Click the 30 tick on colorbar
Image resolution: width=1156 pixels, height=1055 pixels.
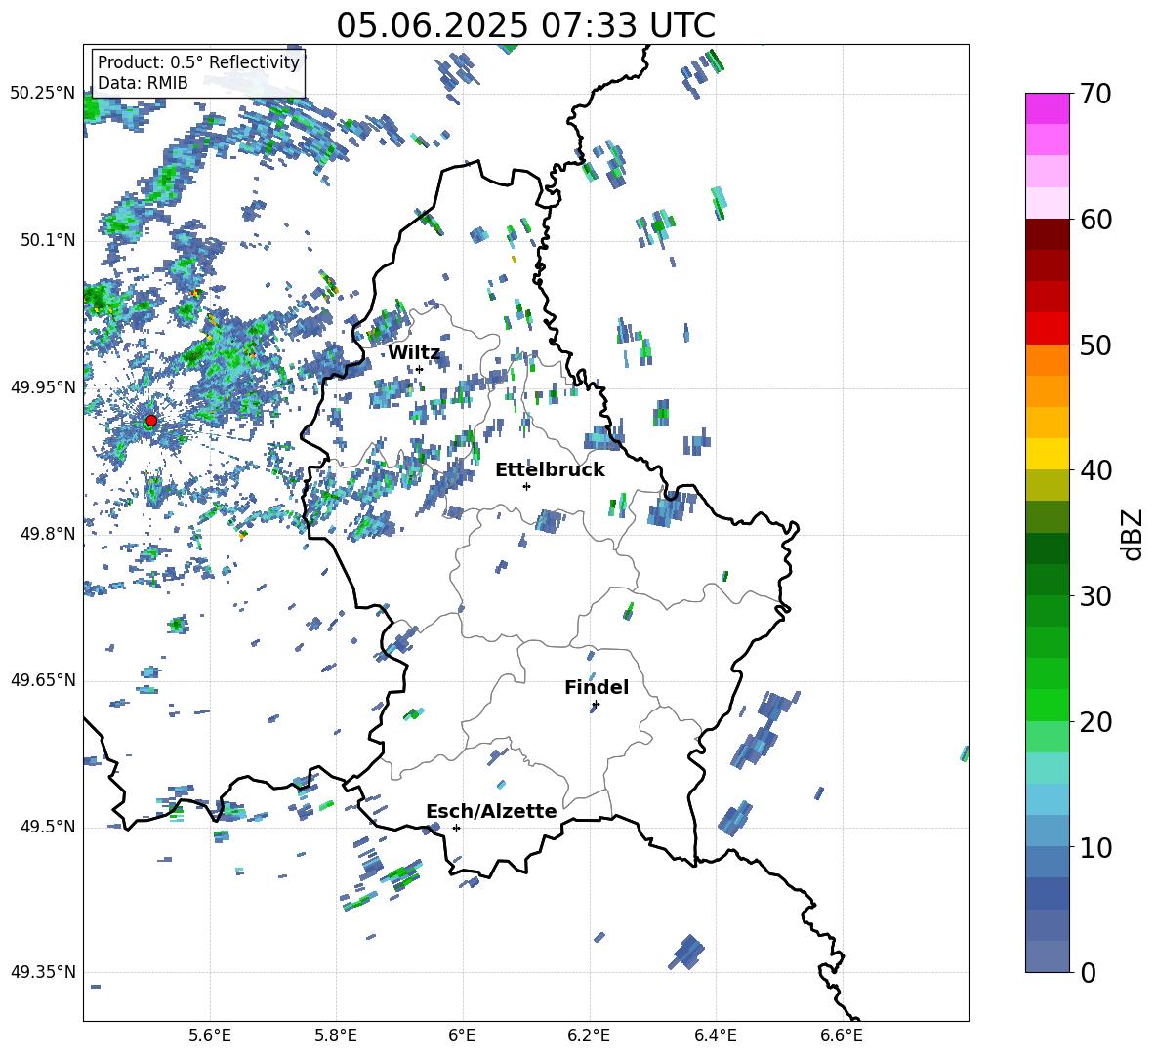(x=1095, y=596)
